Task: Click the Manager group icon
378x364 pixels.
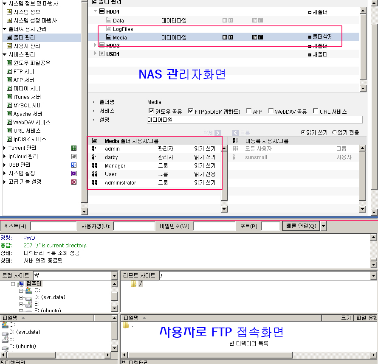Action: pos(95,165)
